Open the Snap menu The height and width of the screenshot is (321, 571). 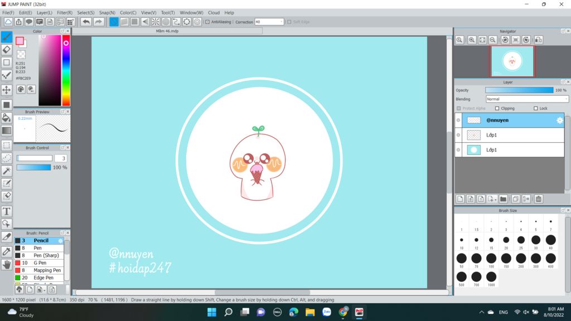pyautogui.click(x=107, y=12)
